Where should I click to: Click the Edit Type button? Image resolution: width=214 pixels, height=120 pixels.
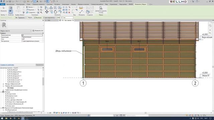[x=38, y=31]
